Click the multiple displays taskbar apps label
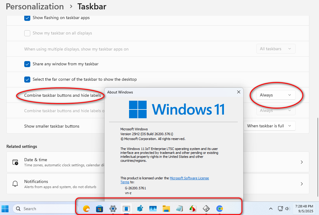 point(76,49)
